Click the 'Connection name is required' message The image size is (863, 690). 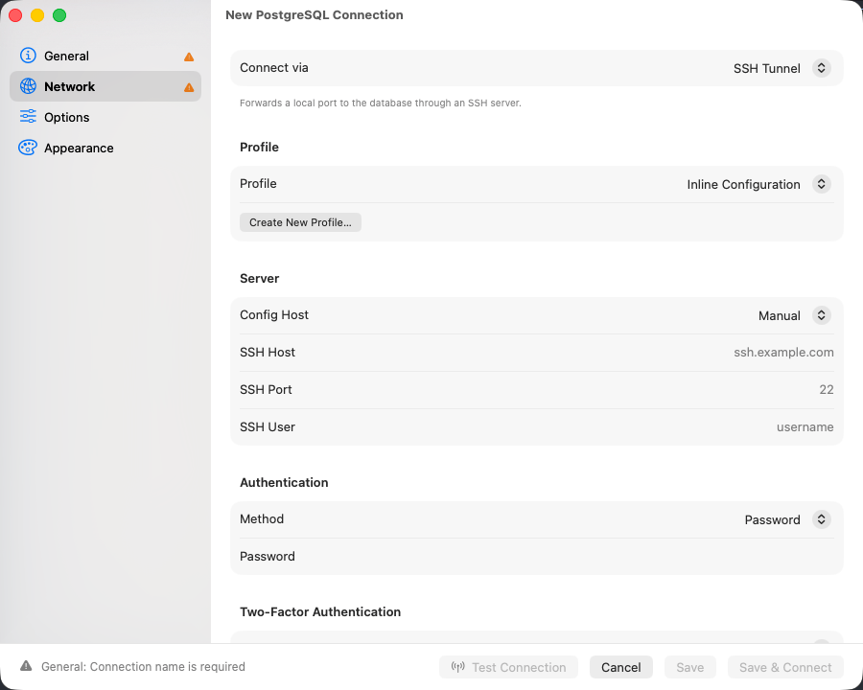click(143, 666)
